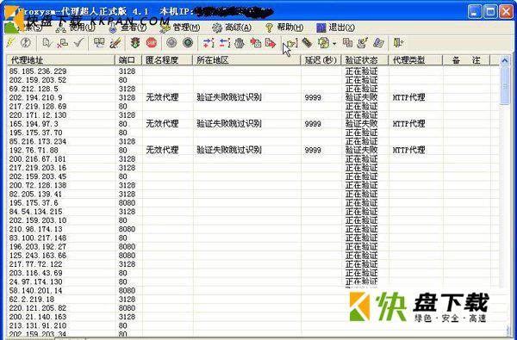Click the gray round button icon
This screenshot has width=517, height=340.
[x=171, y=43]
